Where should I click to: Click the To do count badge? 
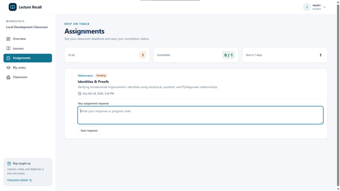[x=143, y=55]
